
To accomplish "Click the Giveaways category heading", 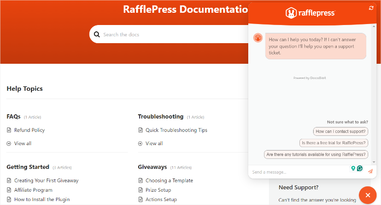I will pyautogui.click(x=152, y=167).
